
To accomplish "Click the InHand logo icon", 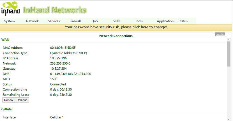I will [x=10, y=8].
